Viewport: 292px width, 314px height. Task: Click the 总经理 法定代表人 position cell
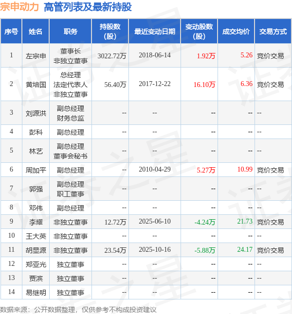click(71, 85)
